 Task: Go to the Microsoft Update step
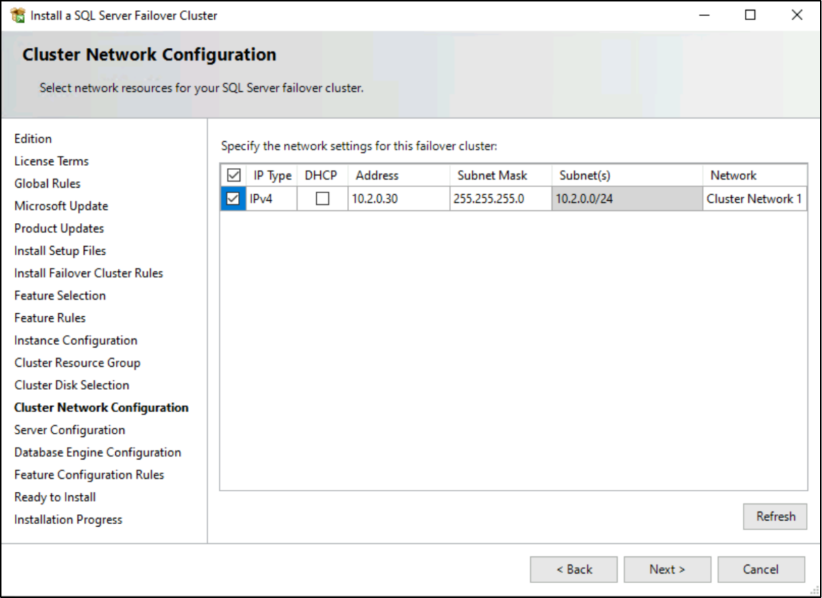[x=61, y=206]
